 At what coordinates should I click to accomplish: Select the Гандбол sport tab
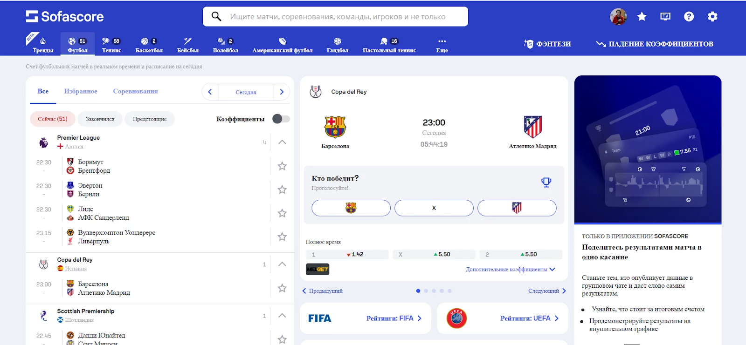338,45
